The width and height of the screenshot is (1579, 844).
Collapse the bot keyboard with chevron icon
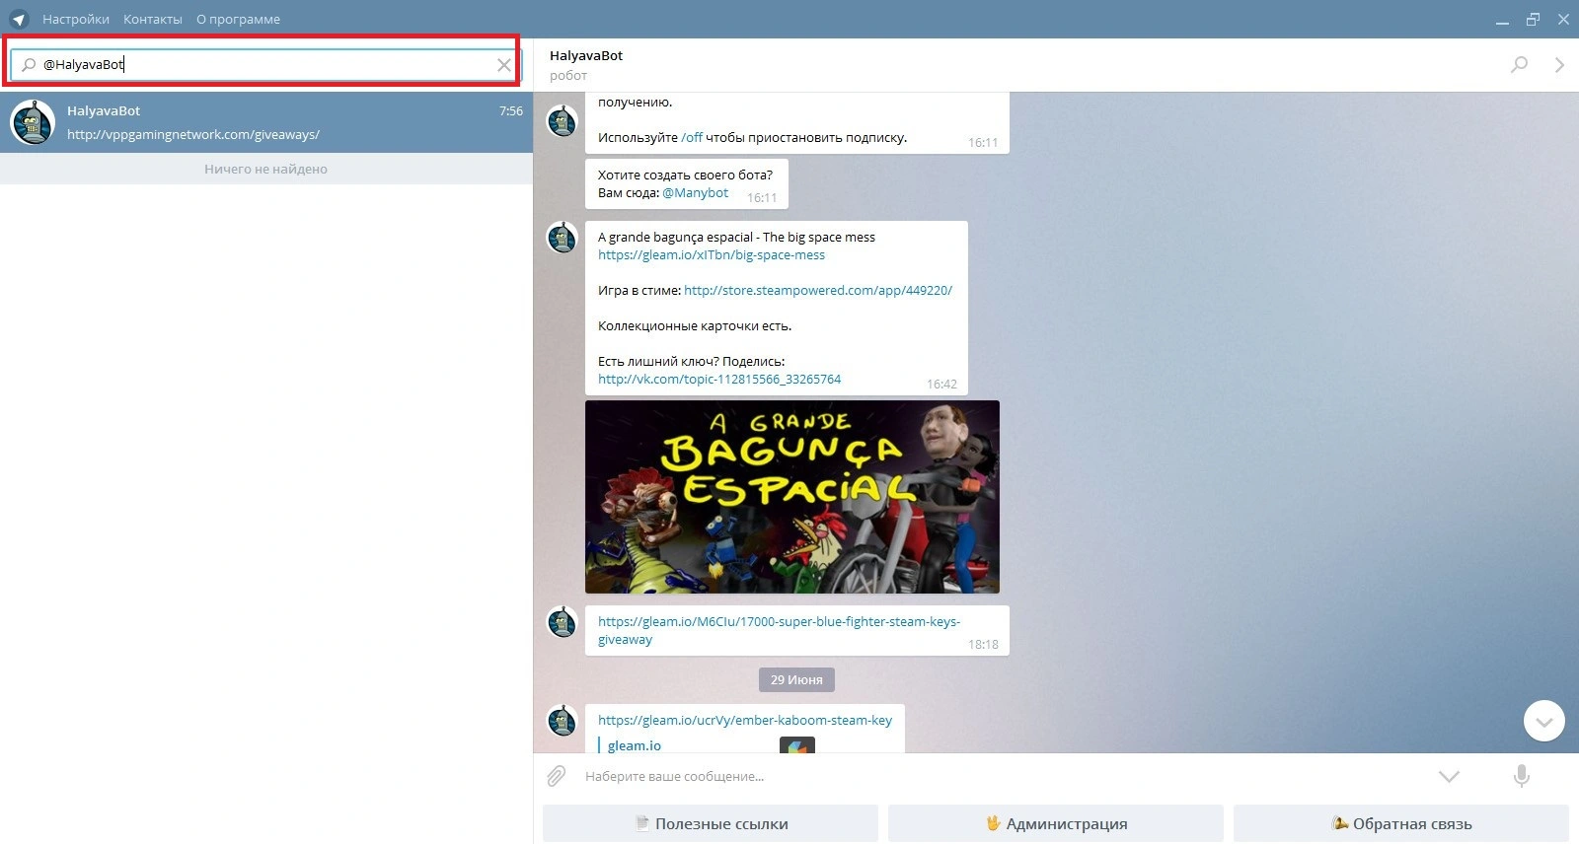click(1449, 777)
